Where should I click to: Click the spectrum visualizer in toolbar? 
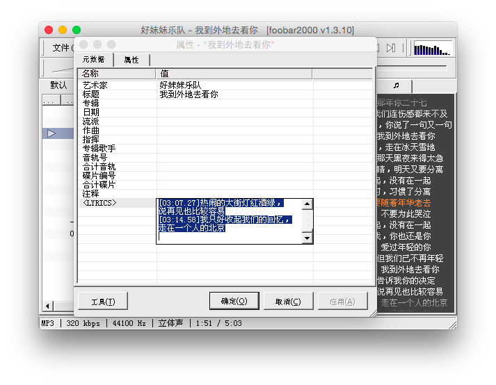click(432, 49)
